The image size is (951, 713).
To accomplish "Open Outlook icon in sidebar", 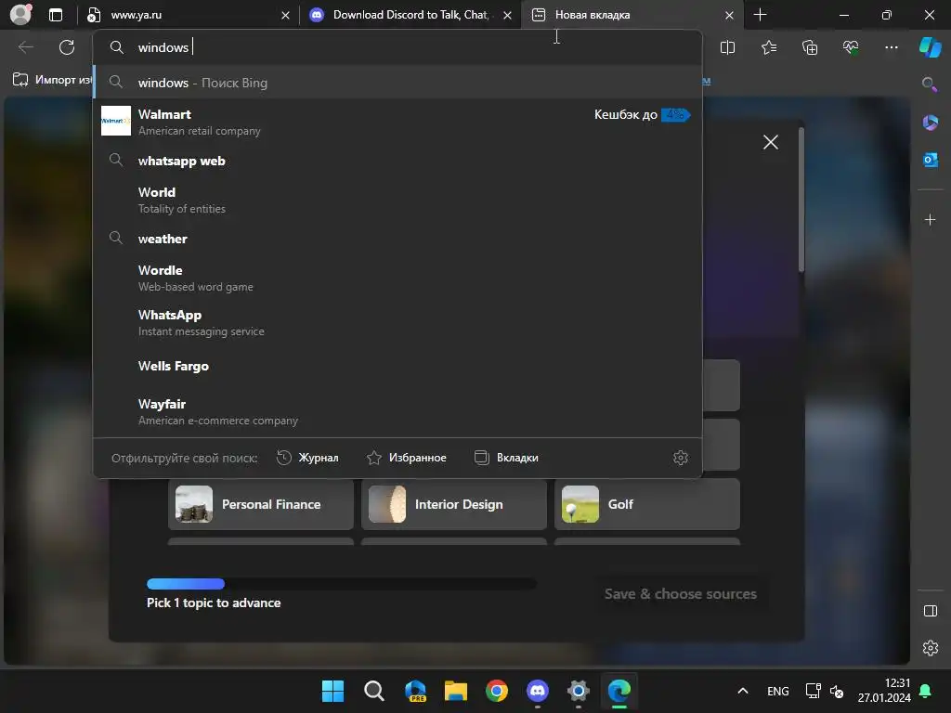I will 930,160.
